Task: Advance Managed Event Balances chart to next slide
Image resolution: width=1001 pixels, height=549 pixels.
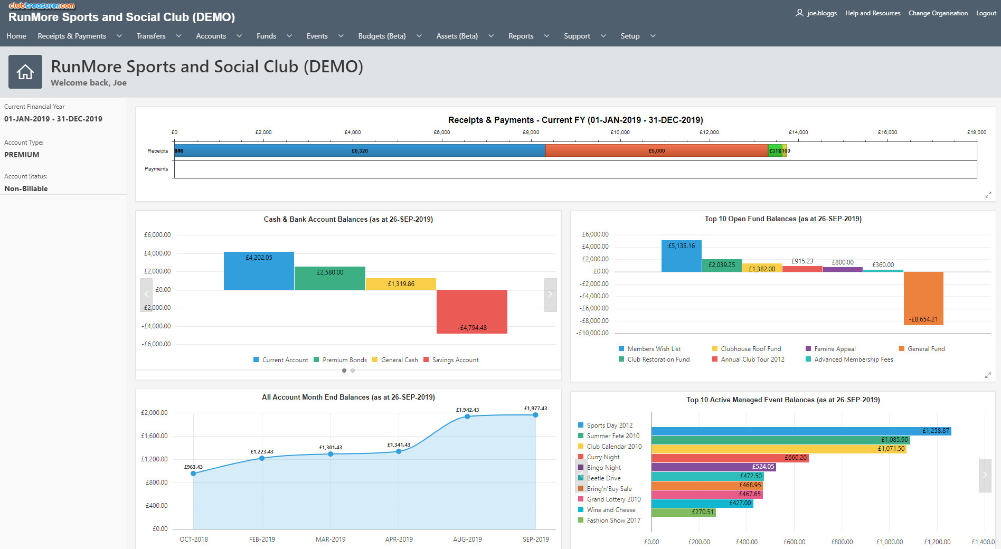Action: [985, 475]
